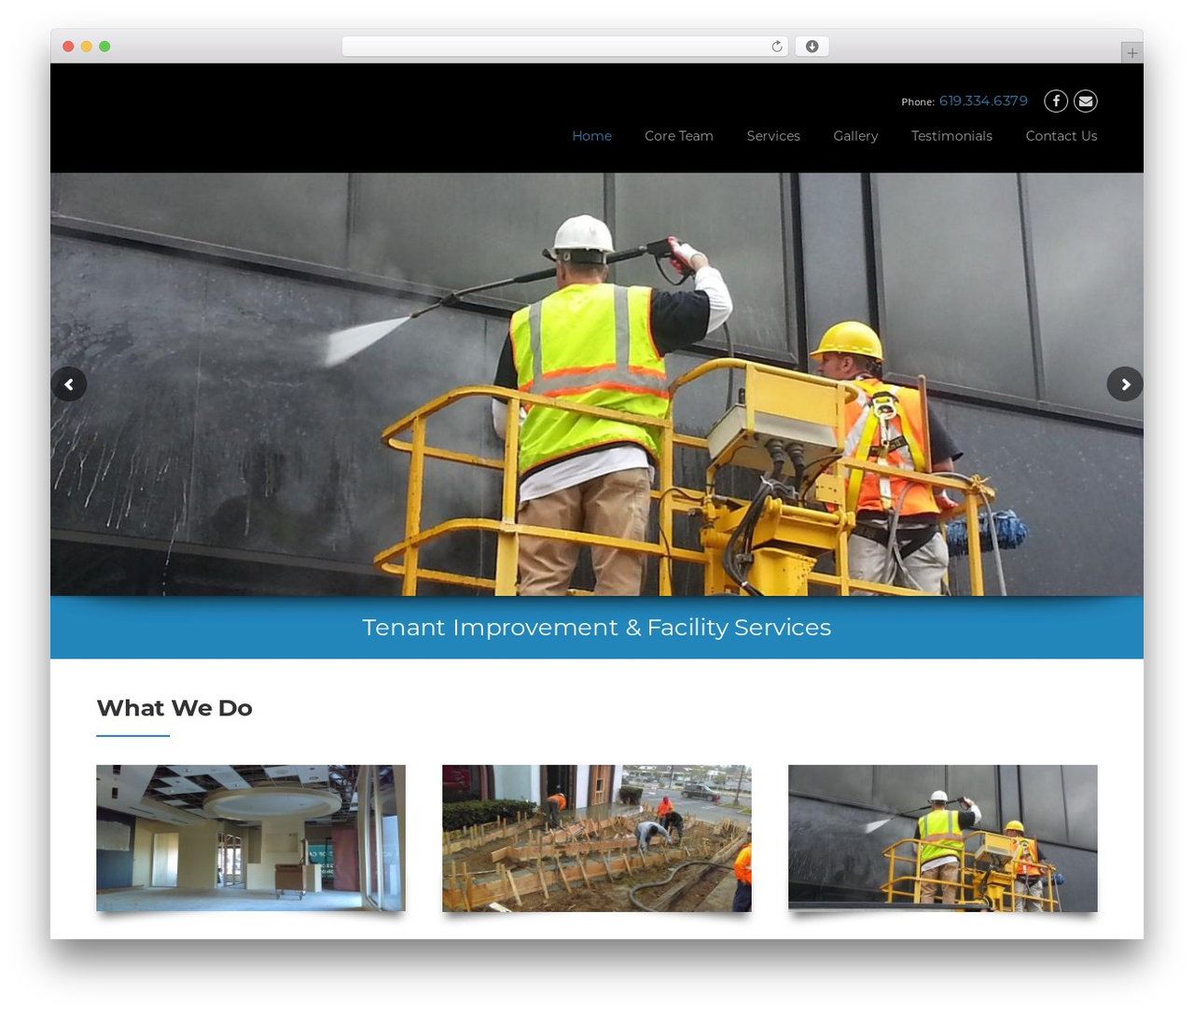This screenshot has height=1011, width=1194.
Task: Open the Testimonials page
Action: [x=951, y=136]
